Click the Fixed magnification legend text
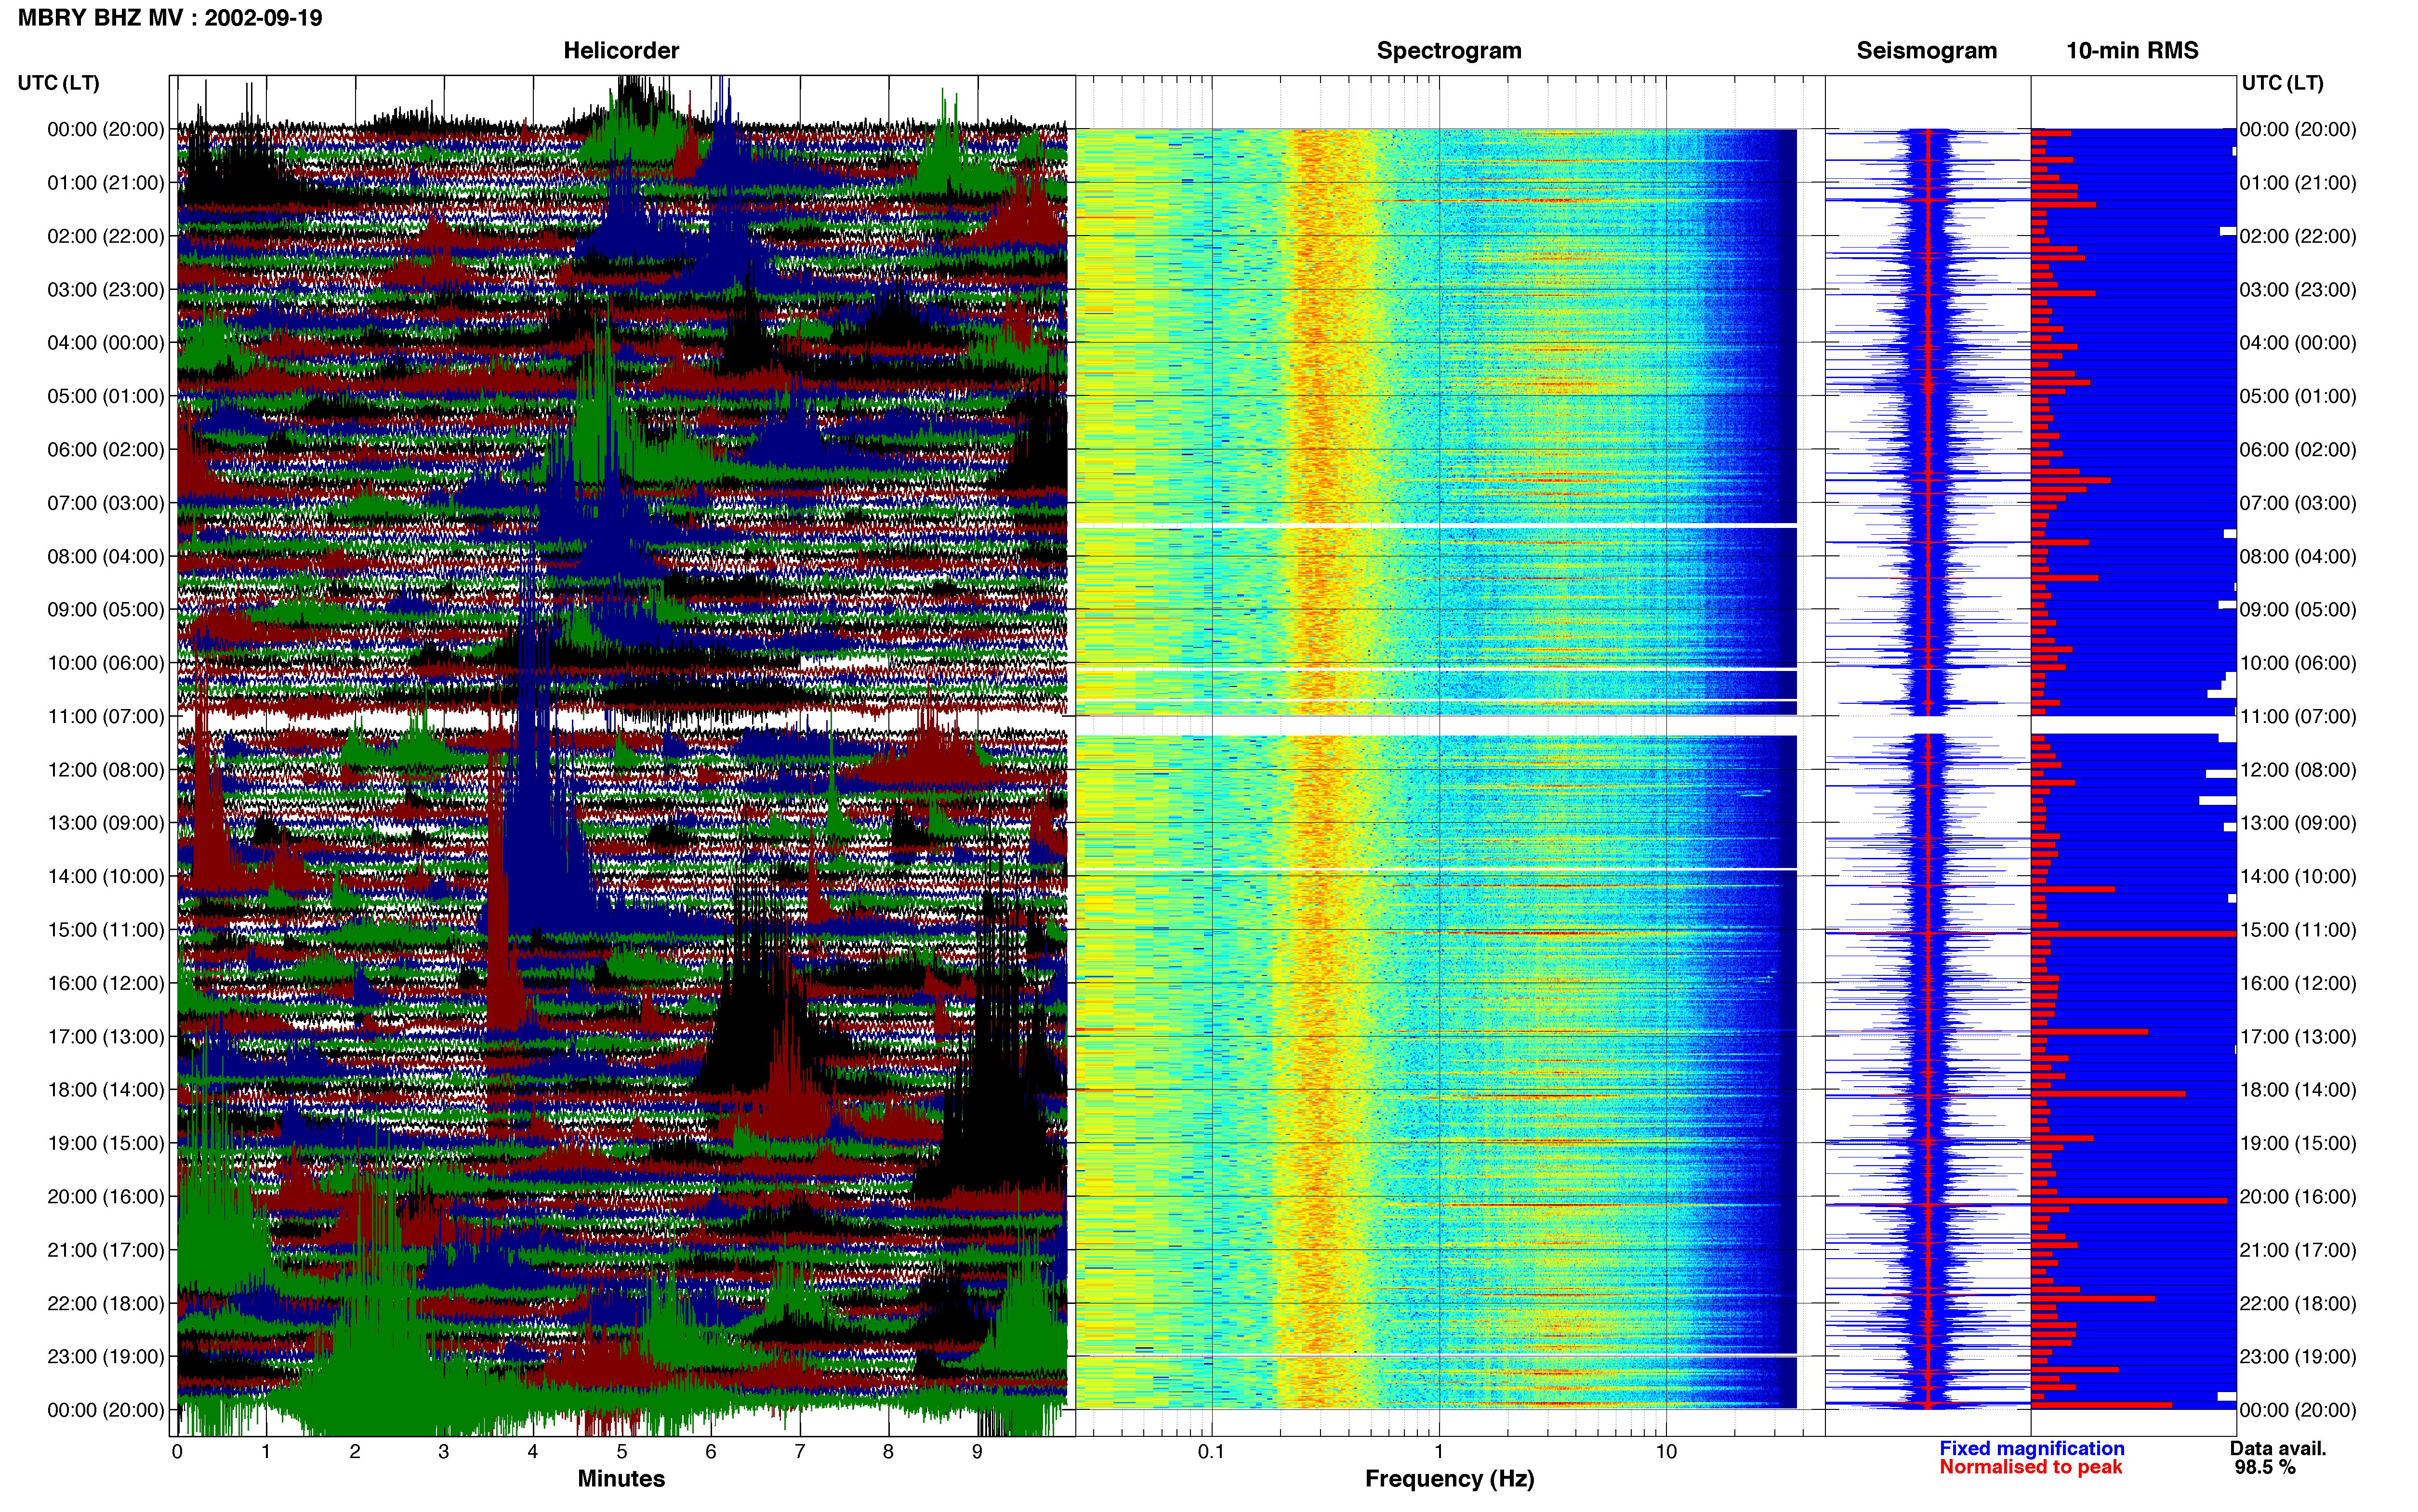Viewport: 2418px width, 1512px height. pos(2031,1448)
